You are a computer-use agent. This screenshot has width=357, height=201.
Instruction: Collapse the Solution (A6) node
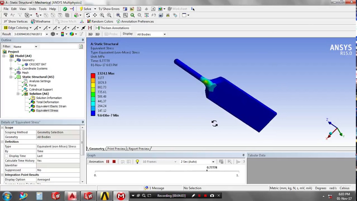[x=18, y=94]
